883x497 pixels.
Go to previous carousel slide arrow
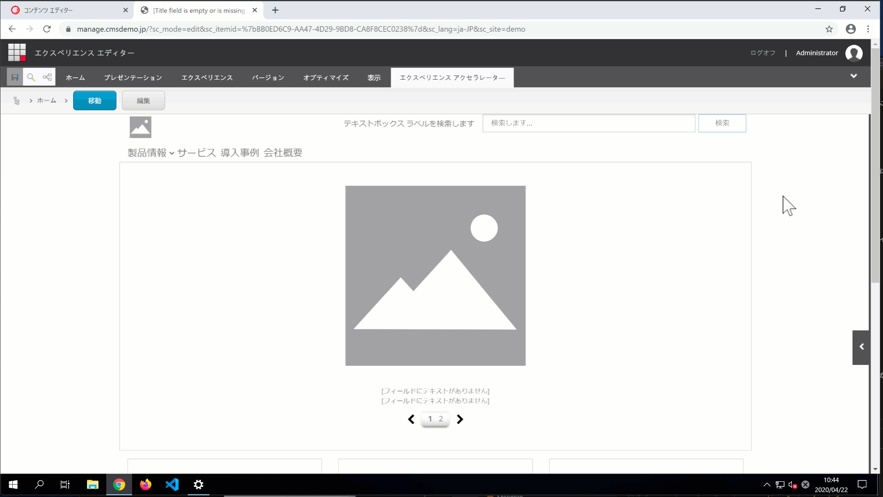pos(411,419)
